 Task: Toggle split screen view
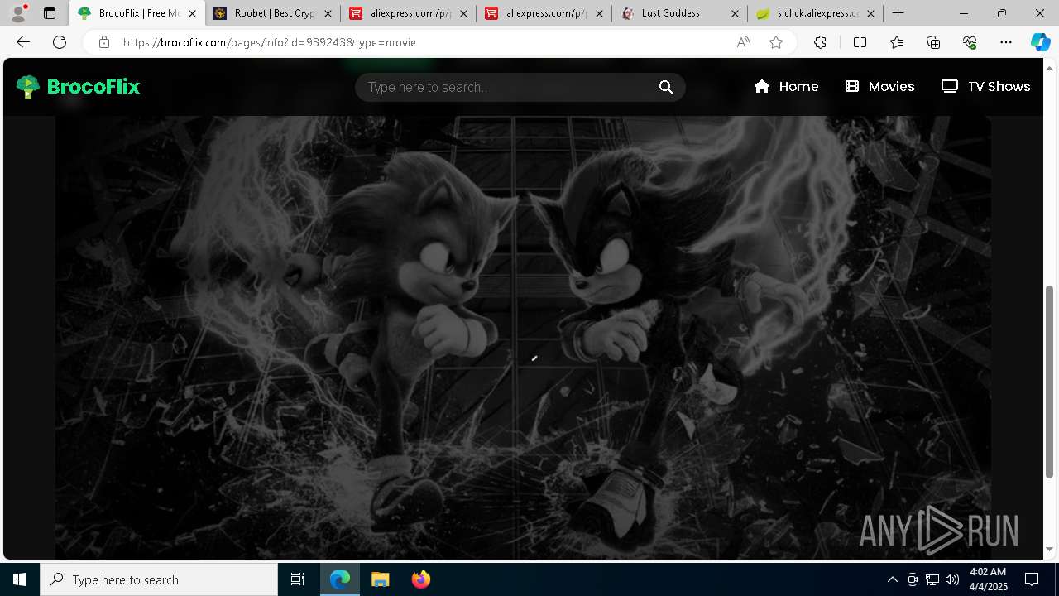click(x=860, y=42)
